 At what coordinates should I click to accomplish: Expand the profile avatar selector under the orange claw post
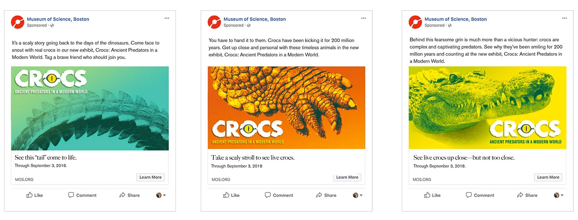[358, 195]
